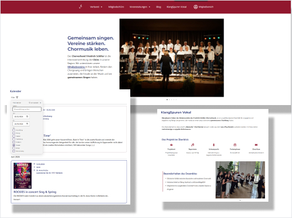Image resolution: width=292 pixels, height=218 pixels.
Task: Click the Konzert tag at the ROCKIES card bottom
Action: [17, 199]
